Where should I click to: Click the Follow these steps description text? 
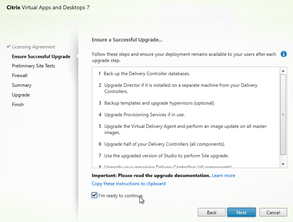pos(184,57)
